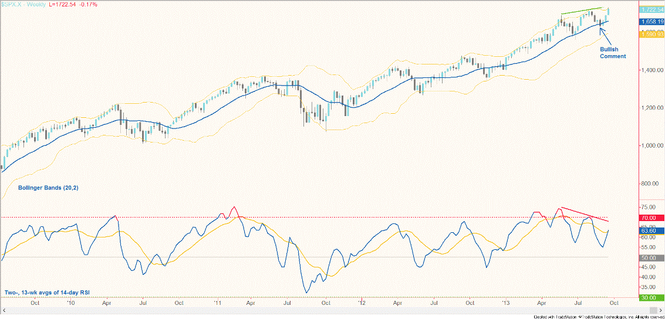Click the '13 year label on time axis
The height and width of the screenshot is (319, 665).
click(x=505, y=303)
